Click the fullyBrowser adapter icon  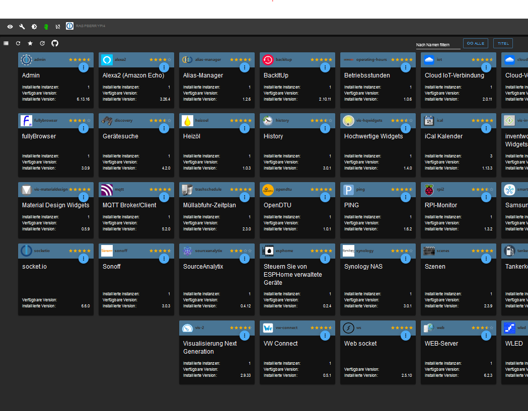(x=26, y=121)
